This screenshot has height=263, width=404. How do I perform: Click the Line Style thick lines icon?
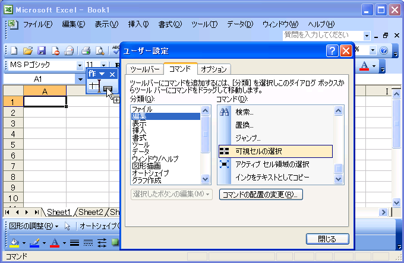click(x=74, y=243)
